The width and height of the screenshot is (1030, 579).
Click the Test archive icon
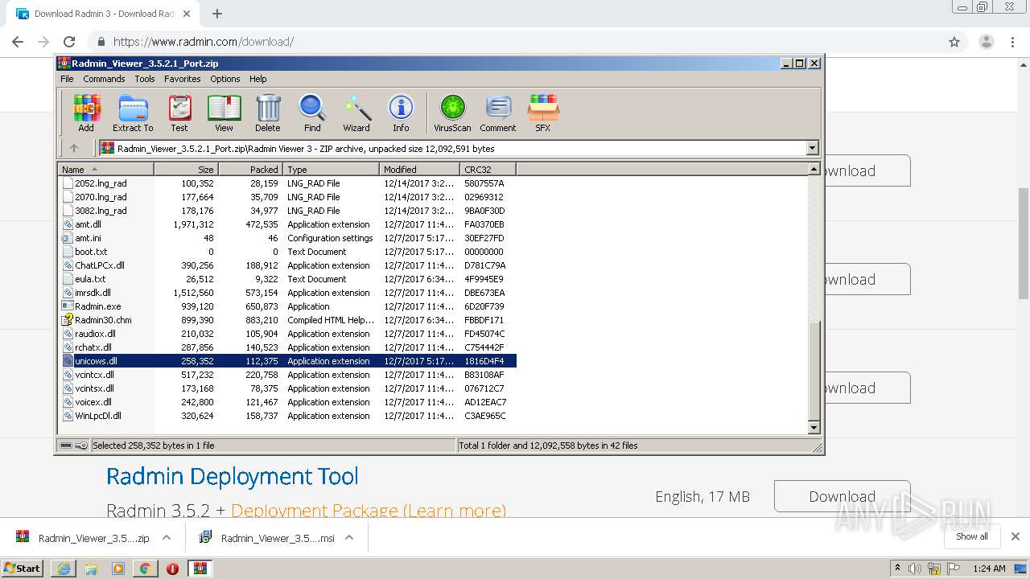(179, 113)
